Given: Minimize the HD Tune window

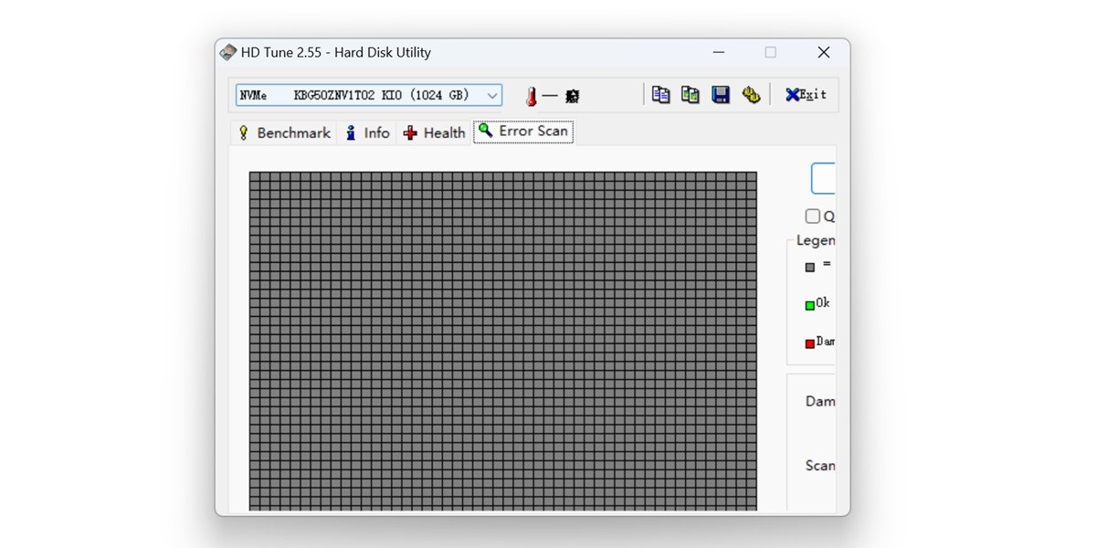Looking at the screenshot, I should [x=717, y=53].
